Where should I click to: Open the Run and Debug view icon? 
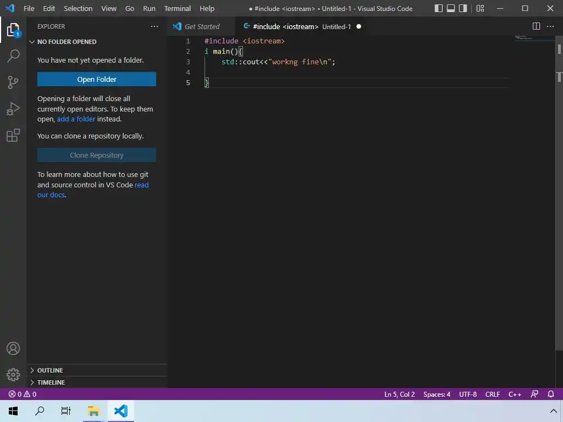[x=13, y=109]
